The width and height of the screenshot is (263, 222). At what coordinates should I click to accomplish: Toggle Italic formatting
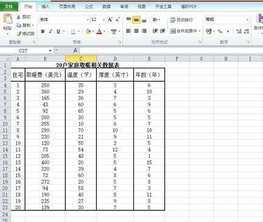point(51,32)
